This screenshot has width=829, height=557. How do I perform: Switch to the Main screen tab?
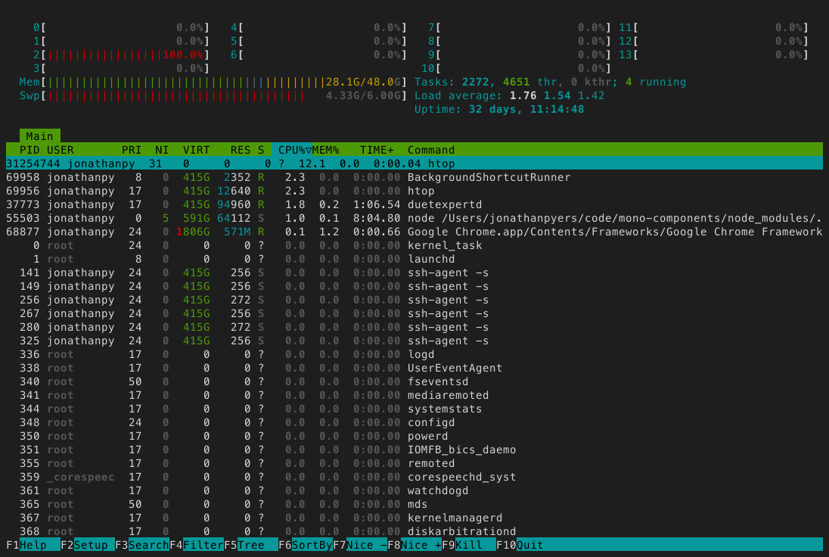[x=39, y=136]
